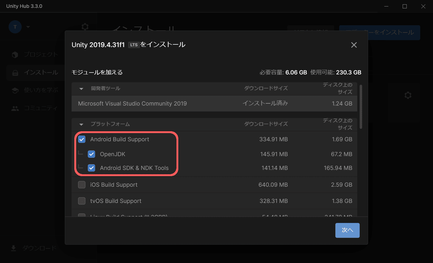Open インストール in the sidebar
Image resolution: width=433 pixels, height=263 pixels.
click(x=41, y=72)
